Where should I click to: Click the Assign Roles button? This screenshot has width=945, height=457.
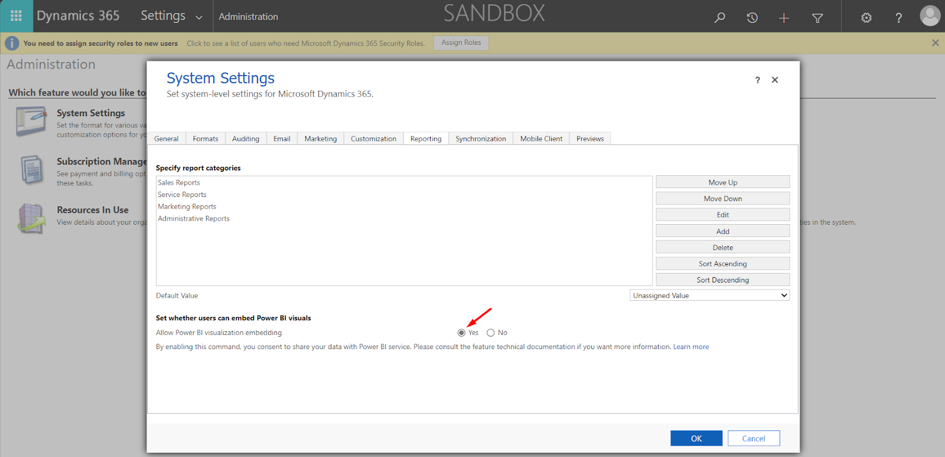click(461, 42)
